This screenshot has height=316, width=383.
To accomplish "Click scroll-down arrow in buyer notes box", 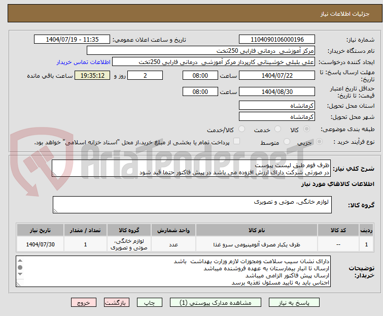I will click(20, 274).
